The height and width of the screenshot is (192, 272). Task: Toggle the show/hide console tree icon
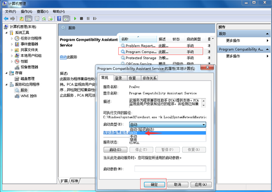28,19
